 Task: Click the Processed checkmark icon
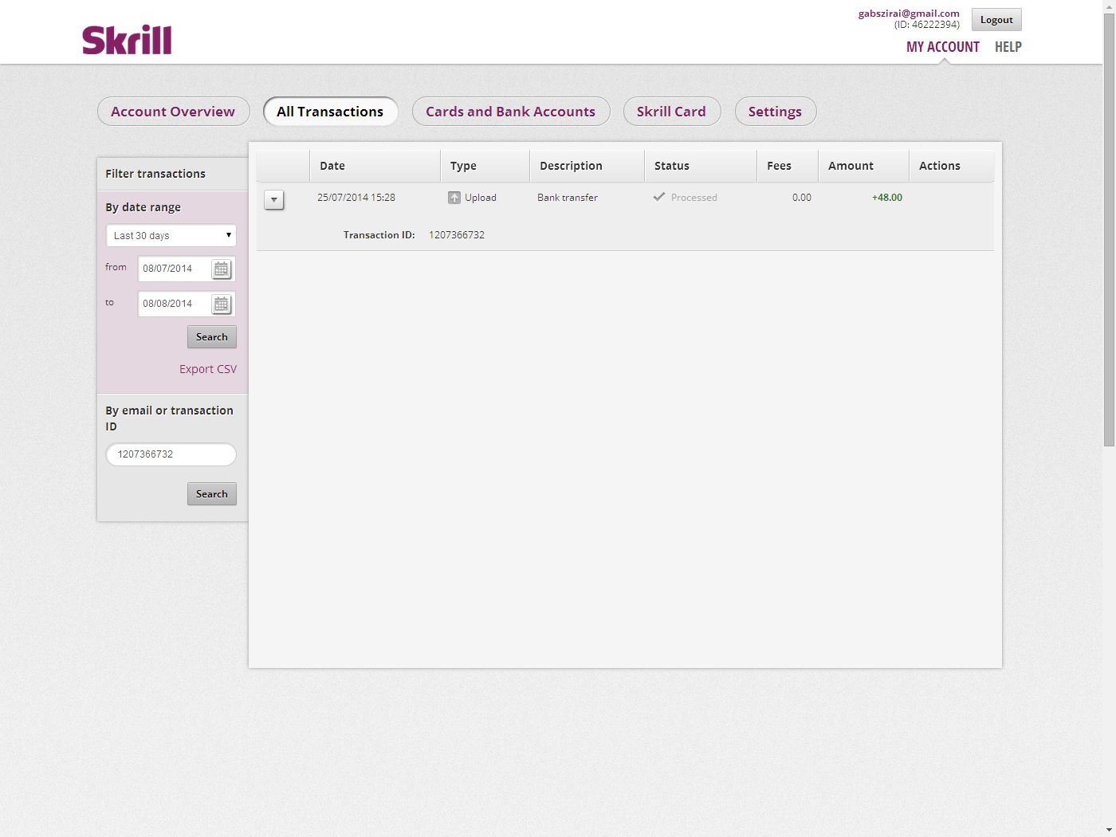659,197
